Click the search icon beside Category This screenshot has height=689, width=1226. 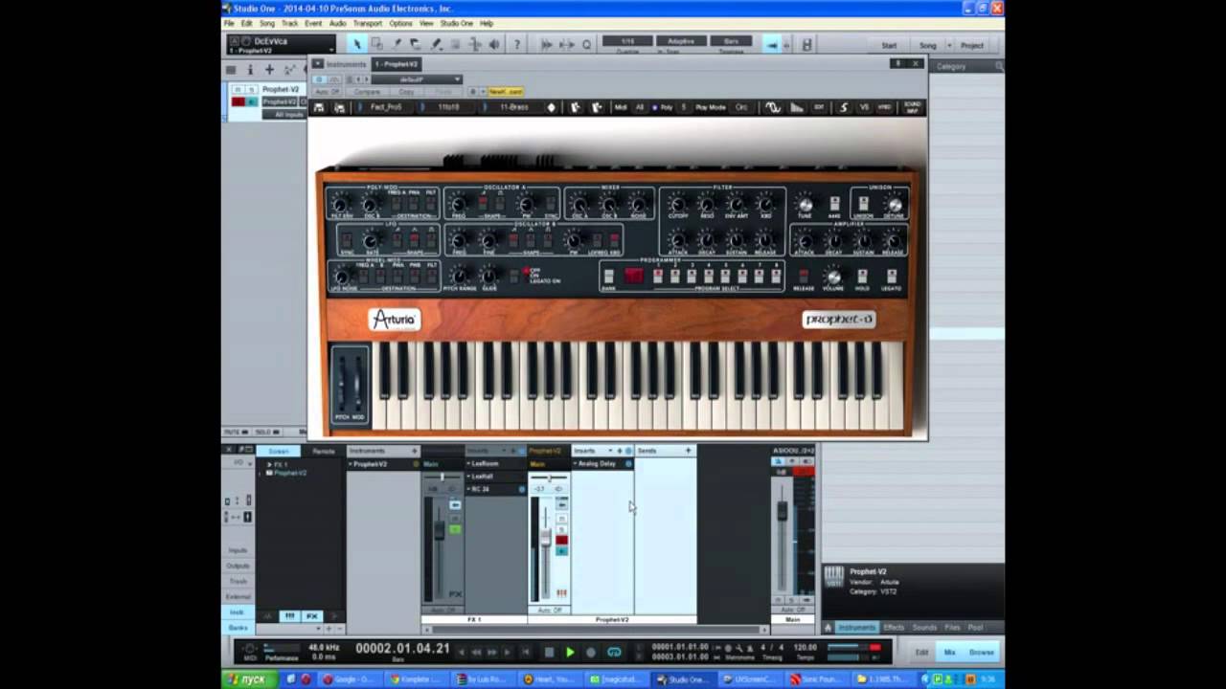tap(998, 66)
